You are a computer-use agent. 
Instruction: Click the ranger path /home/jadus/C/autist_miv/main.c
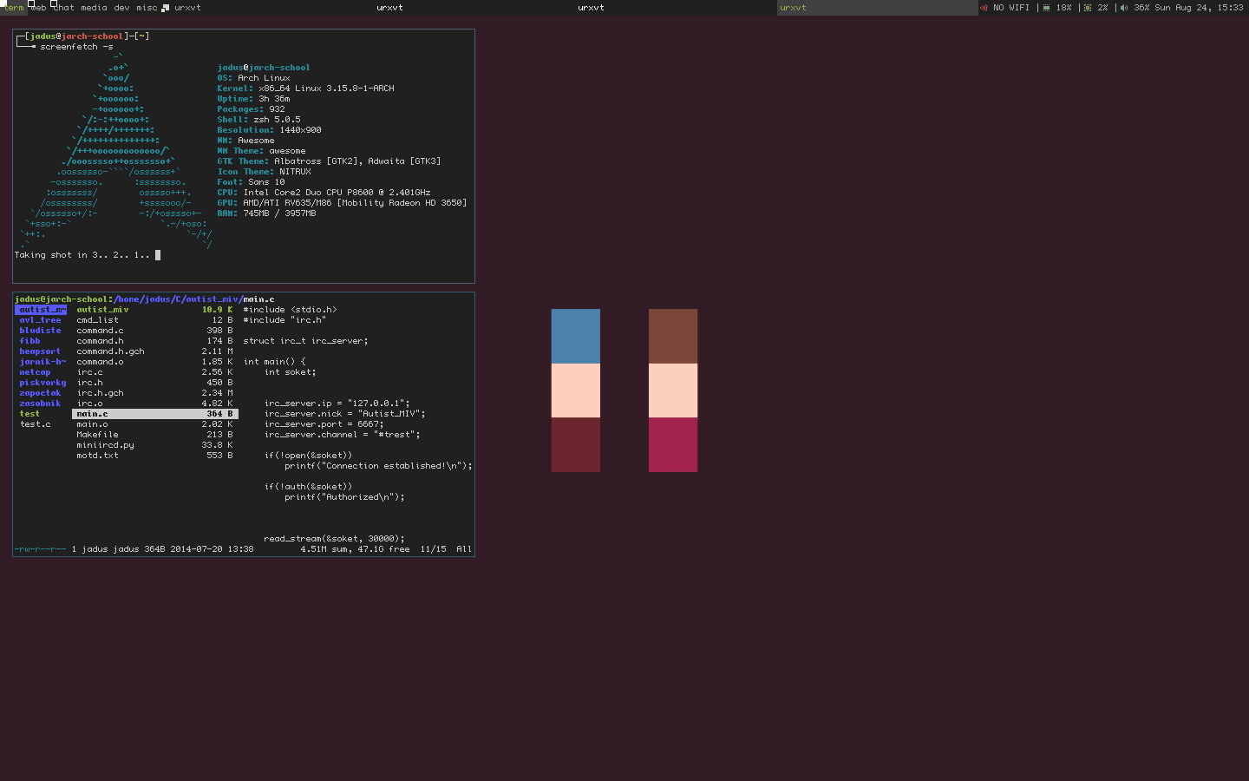coord(194,299)
